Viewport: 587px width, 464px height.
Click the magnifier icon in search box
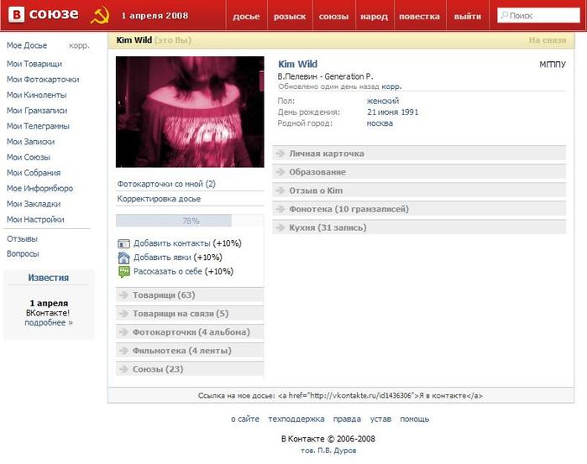[504, 15]
